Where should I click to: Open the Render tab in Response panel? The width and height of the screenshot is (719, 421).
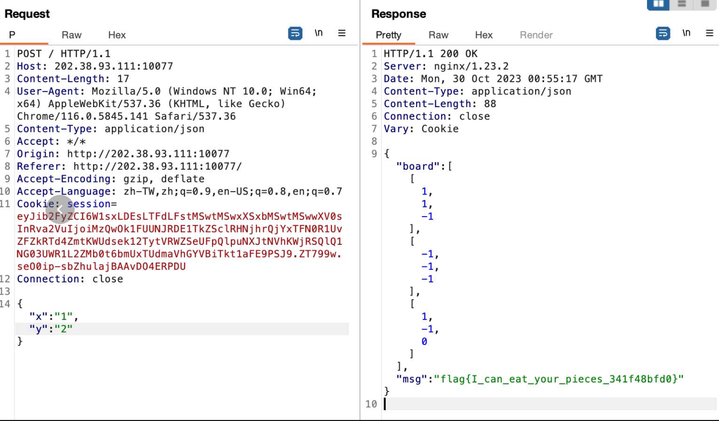pos(536,35)
